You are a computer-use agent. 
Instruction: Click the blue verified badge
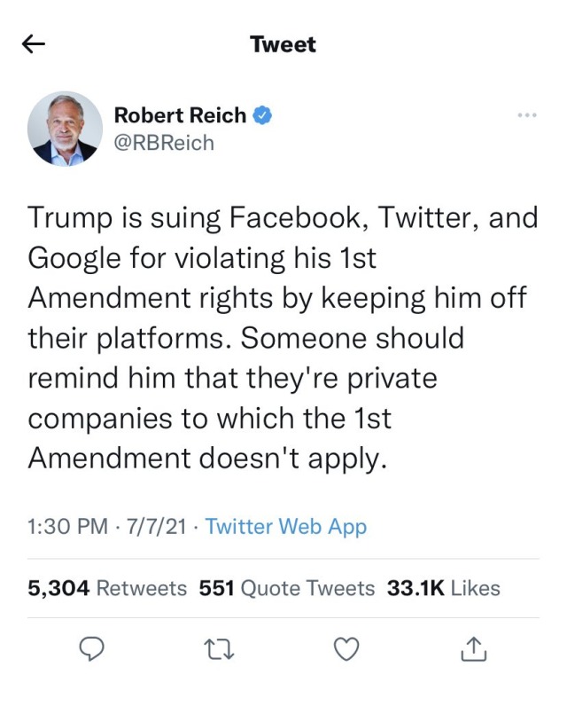(x=263, y=115)
